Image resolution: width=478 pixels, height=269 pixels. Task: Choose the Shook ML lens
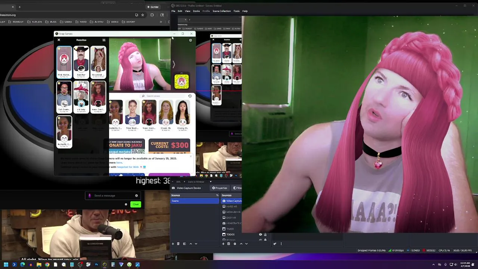[166, 115]
